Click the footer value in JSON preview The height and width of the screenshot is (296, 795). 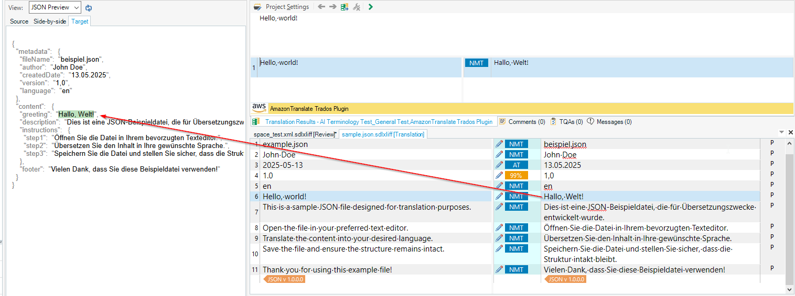134,169
